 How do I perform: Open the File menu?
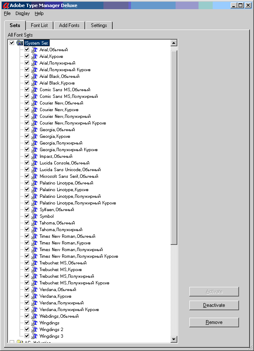(7, 13)
